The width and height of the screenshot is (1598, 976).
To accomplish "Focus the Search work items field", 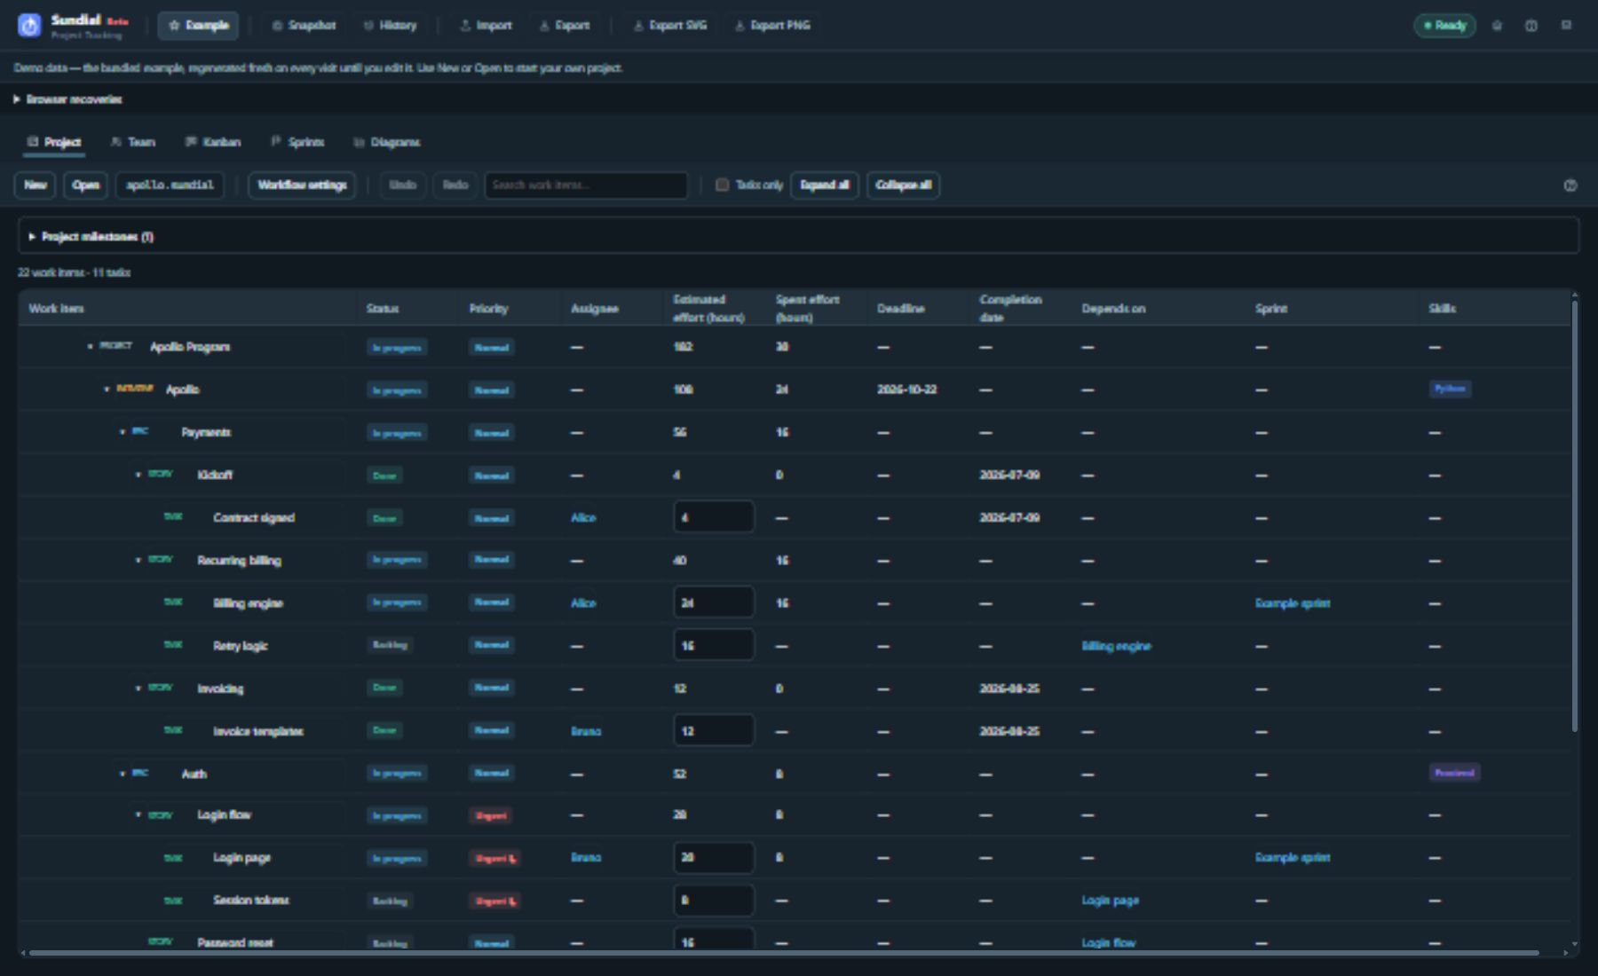I will point(586,185).
